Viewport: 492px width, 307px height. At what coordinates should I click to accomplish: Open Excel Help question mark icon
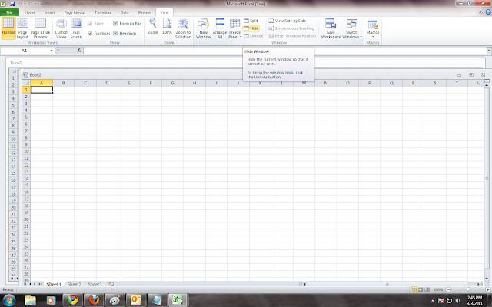tap(488, 12)
